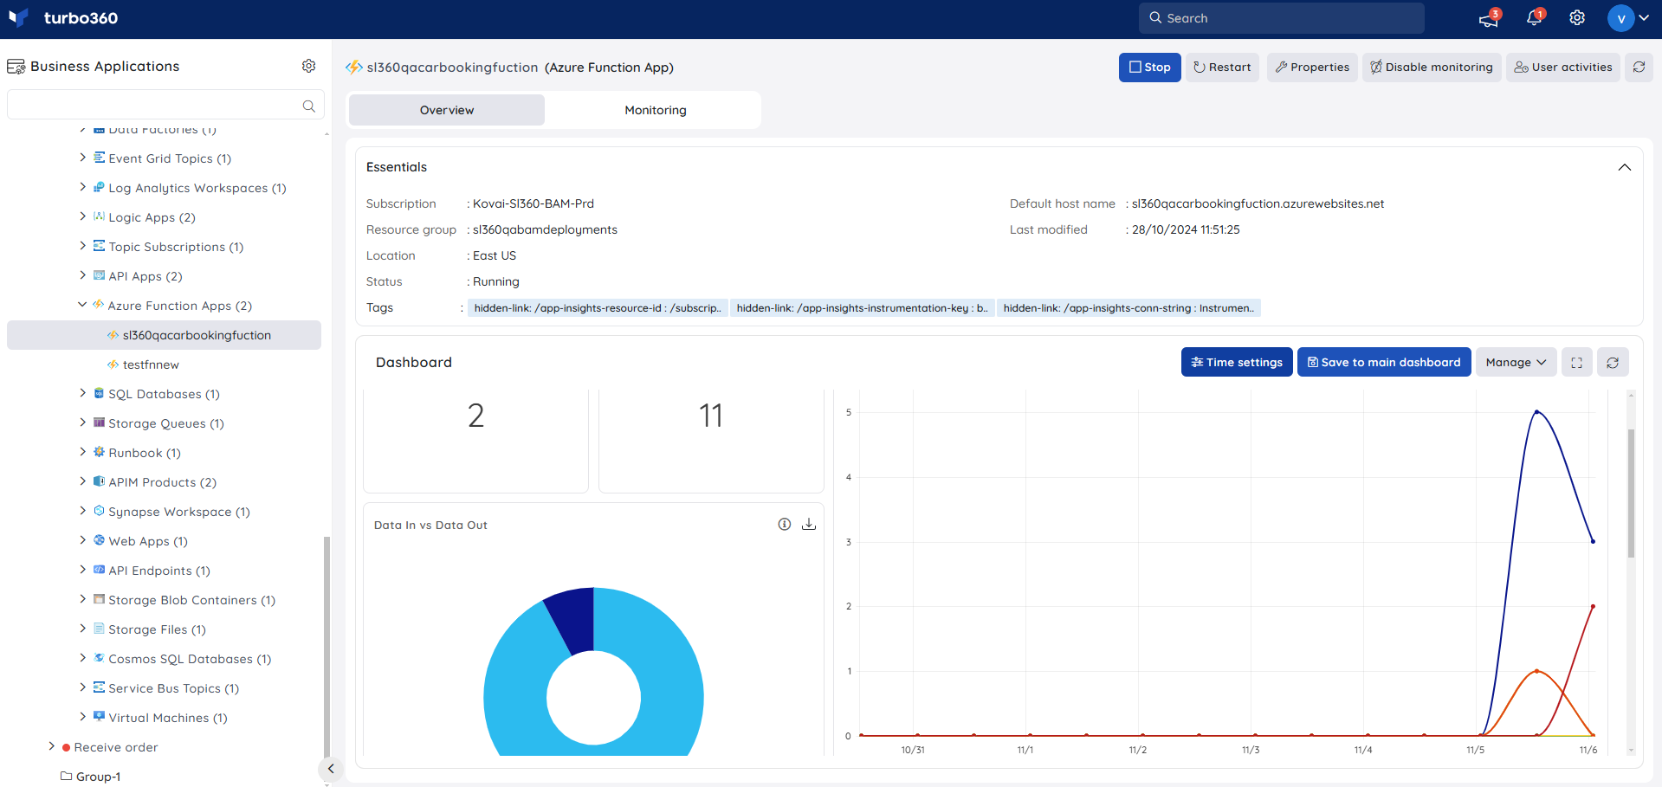Click the turbo360 logo
The height and width of the screenshot is (787, 1662).
pos(63,18)
